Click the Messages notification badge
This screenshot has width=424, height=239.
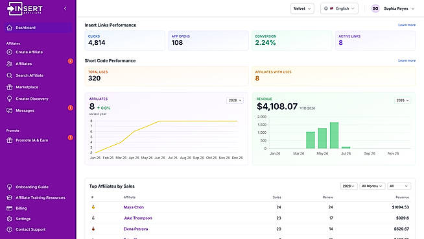[x=70, y=108]
